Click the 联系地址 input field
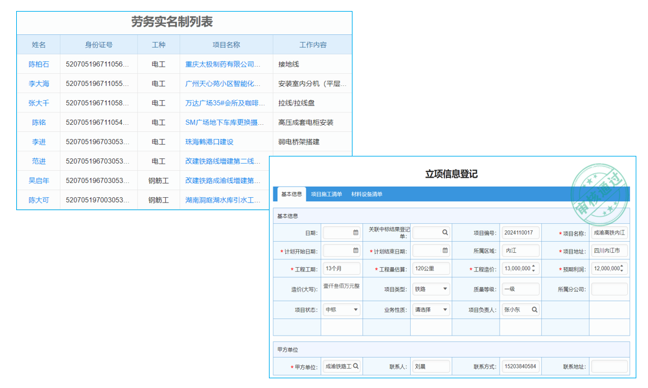 point(609,366)
